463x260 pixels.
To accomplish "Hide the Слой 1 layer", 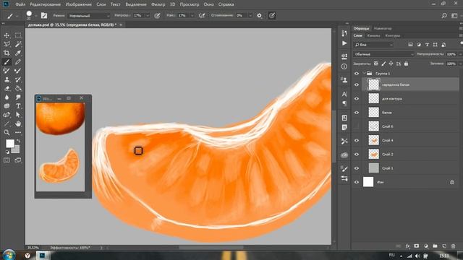I will [357, 168].
